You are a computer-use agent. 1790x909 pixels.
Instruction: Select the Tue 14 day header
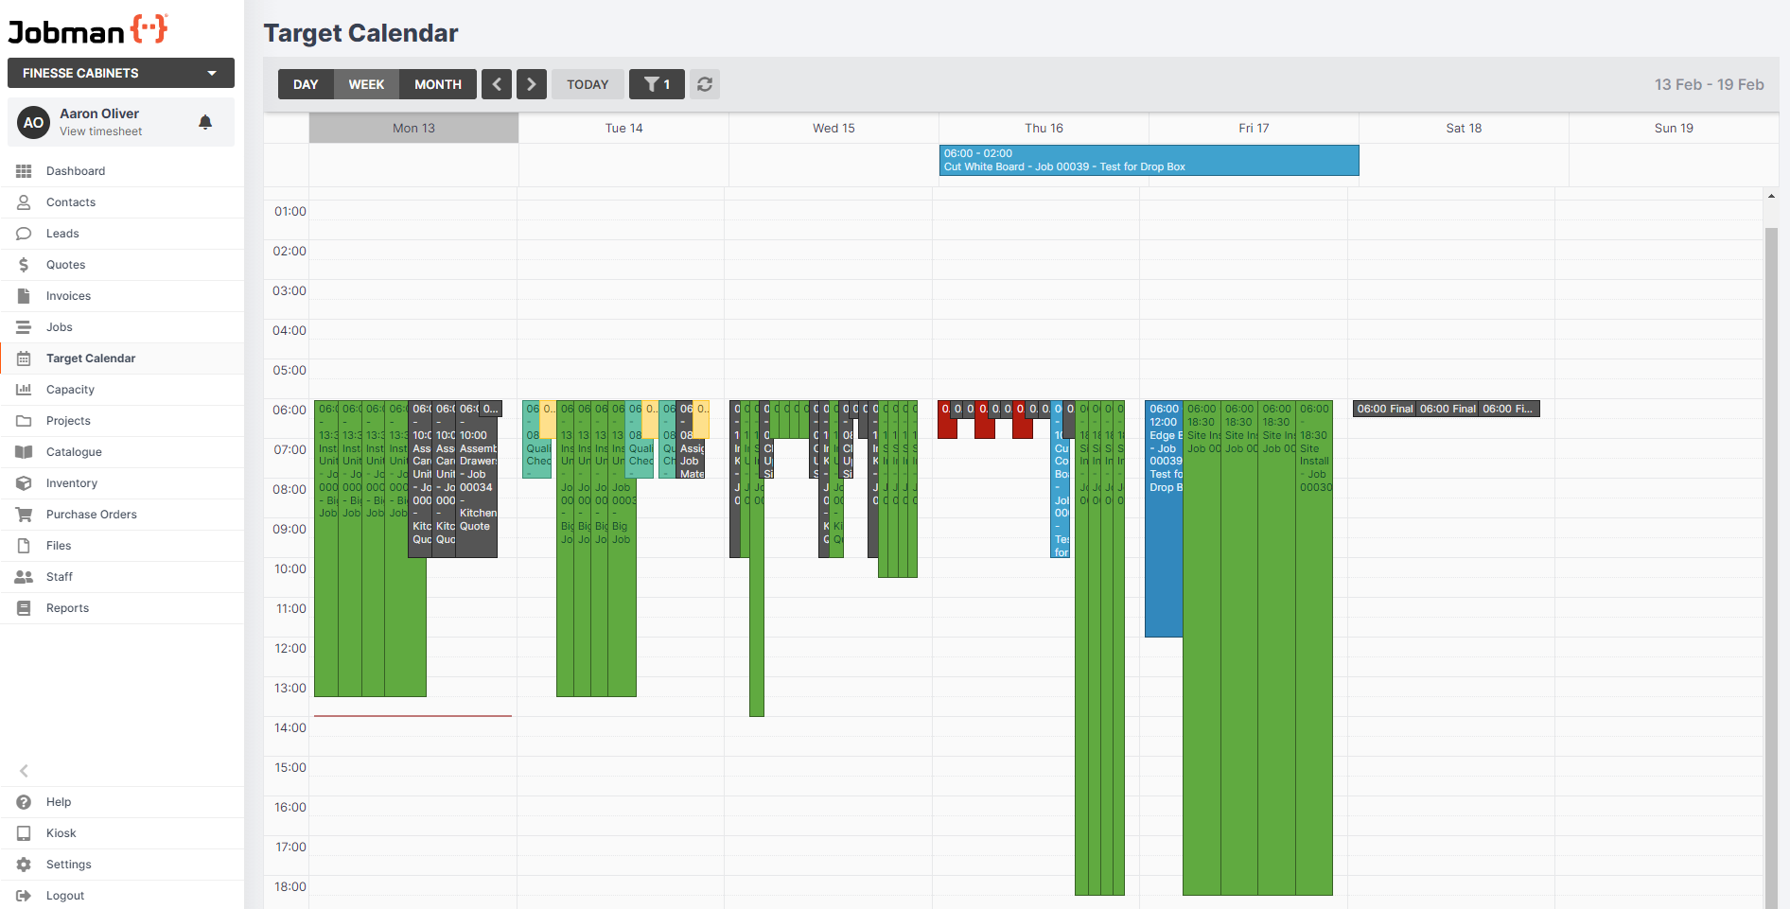[623, 128]
